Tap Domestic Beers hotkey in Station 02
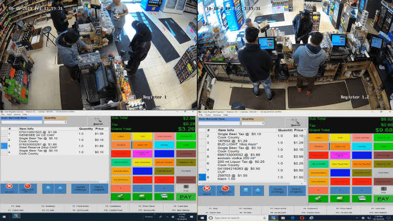 tap(121, 171)
